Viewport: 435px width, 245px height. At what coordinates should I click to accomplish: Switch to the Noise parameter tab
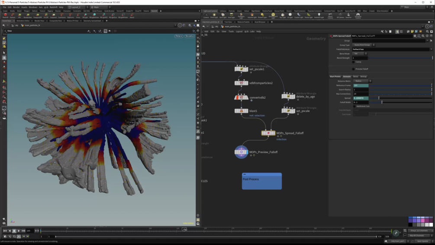[355, 77]
